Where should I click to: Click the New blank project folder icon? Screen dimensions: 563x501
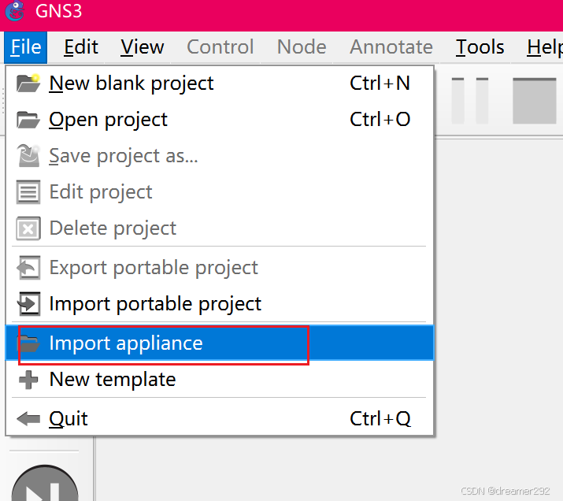(x=28, y=83)
